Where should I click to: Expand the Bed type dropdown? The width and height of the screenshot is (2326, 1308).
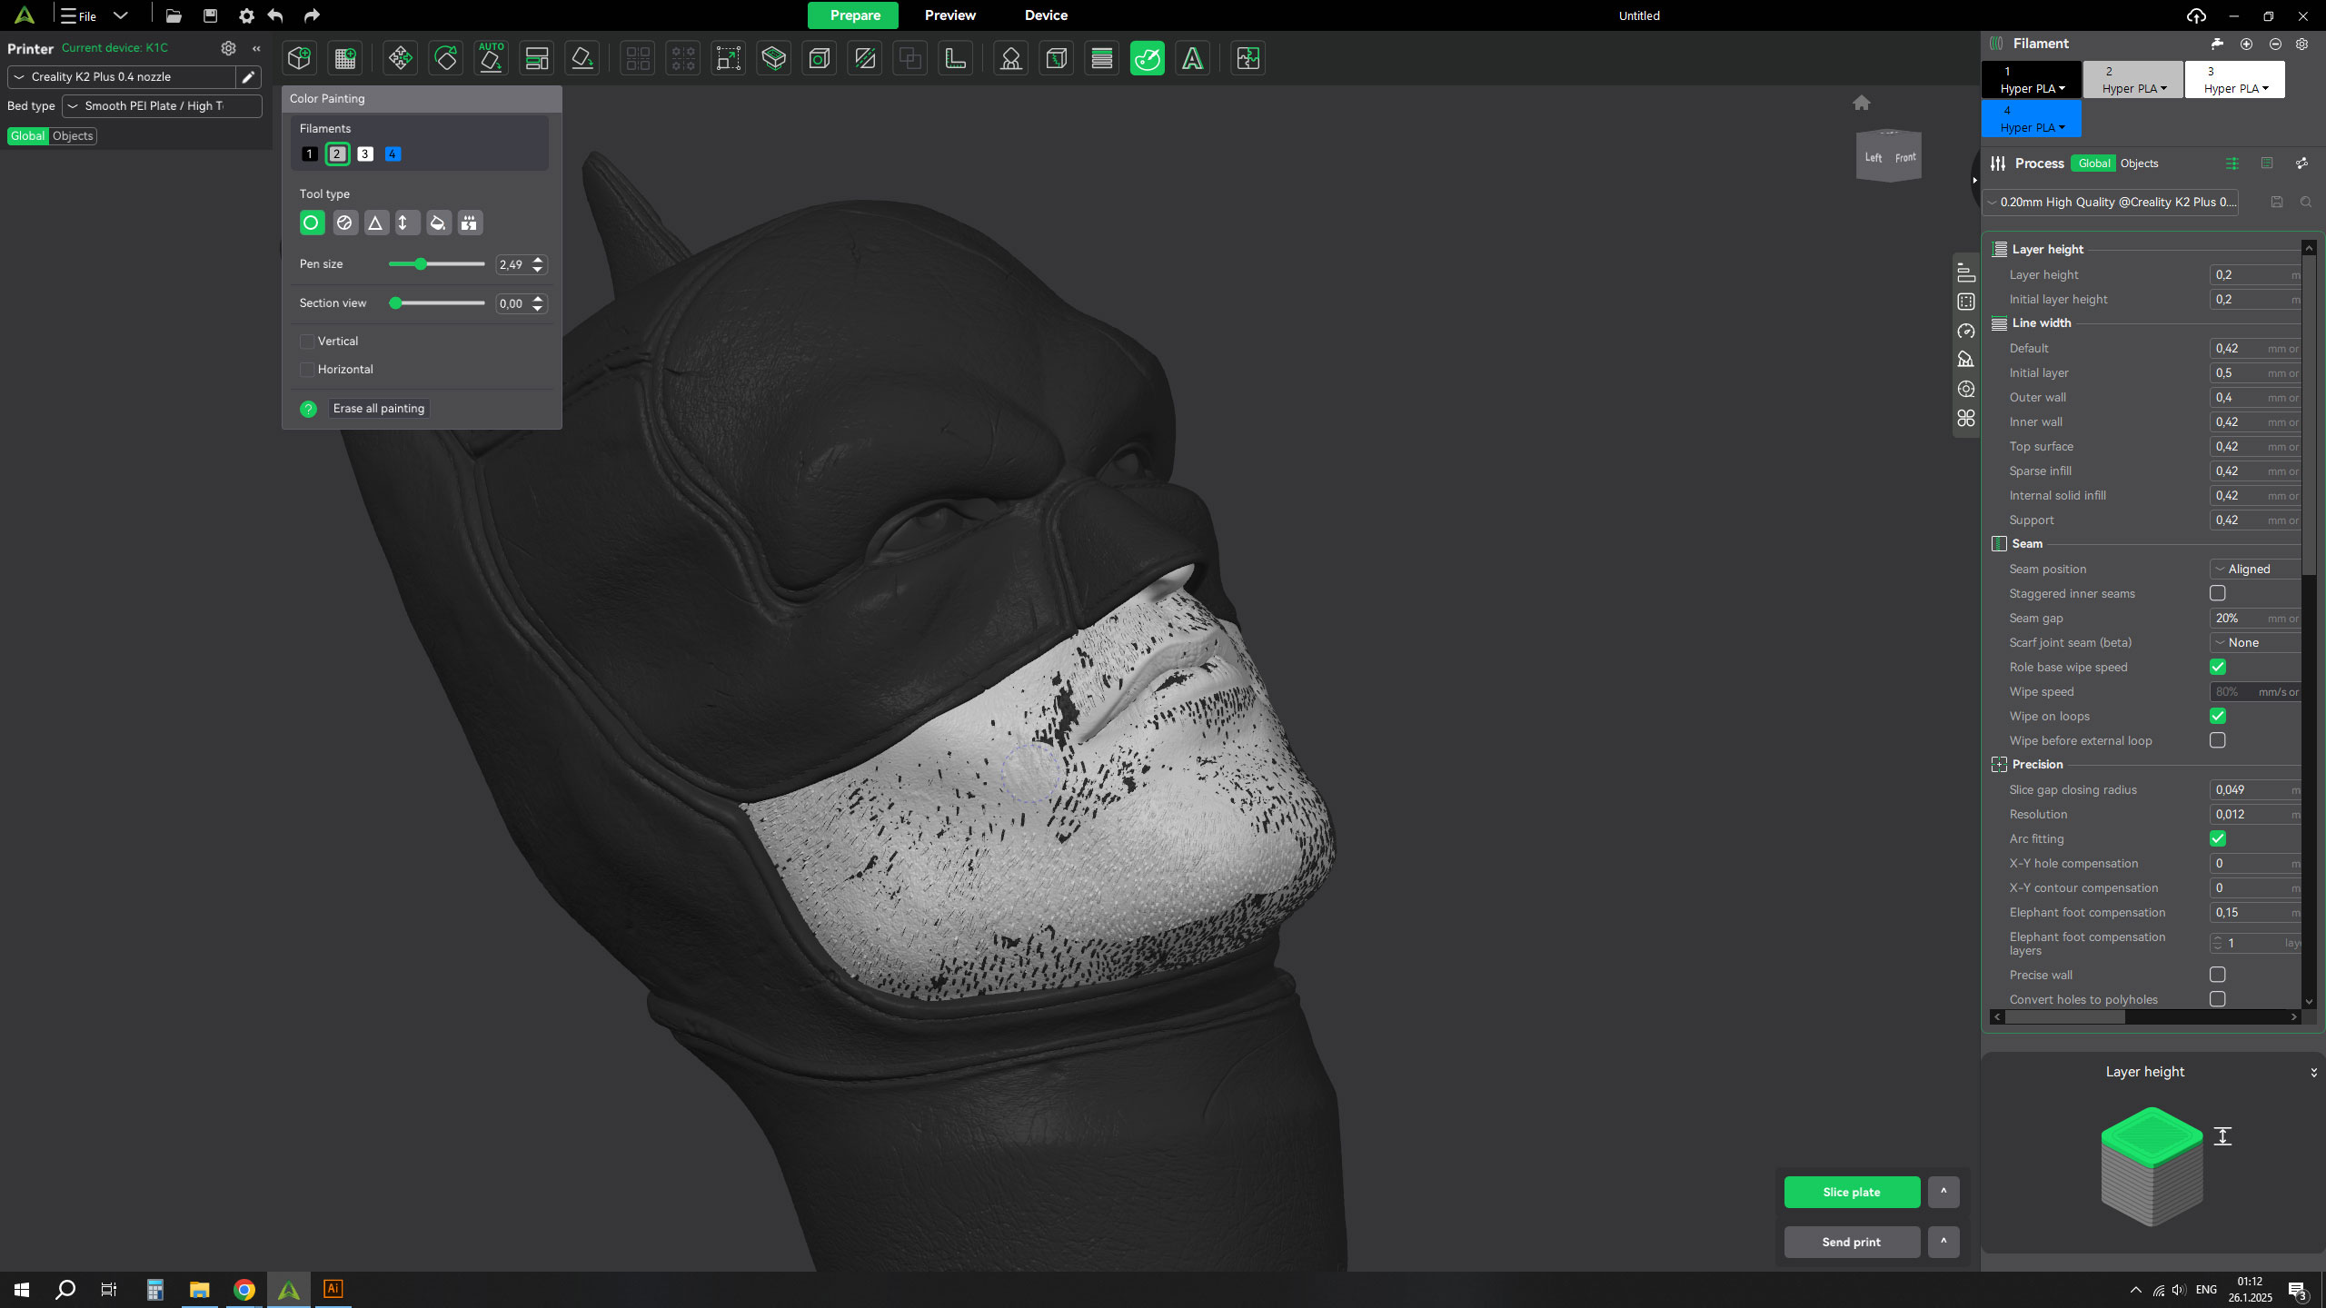click(x=162, y=106)
